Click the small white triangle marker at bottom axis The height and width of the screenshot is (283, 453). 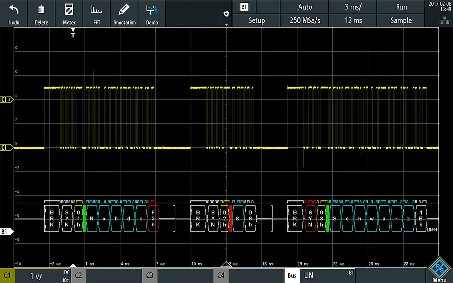click(73, 265)
